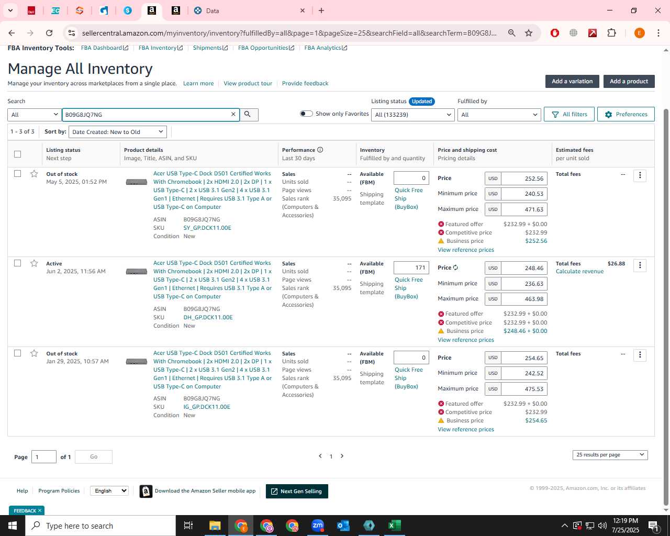Open the Shipments tool link

pos(210,48)
